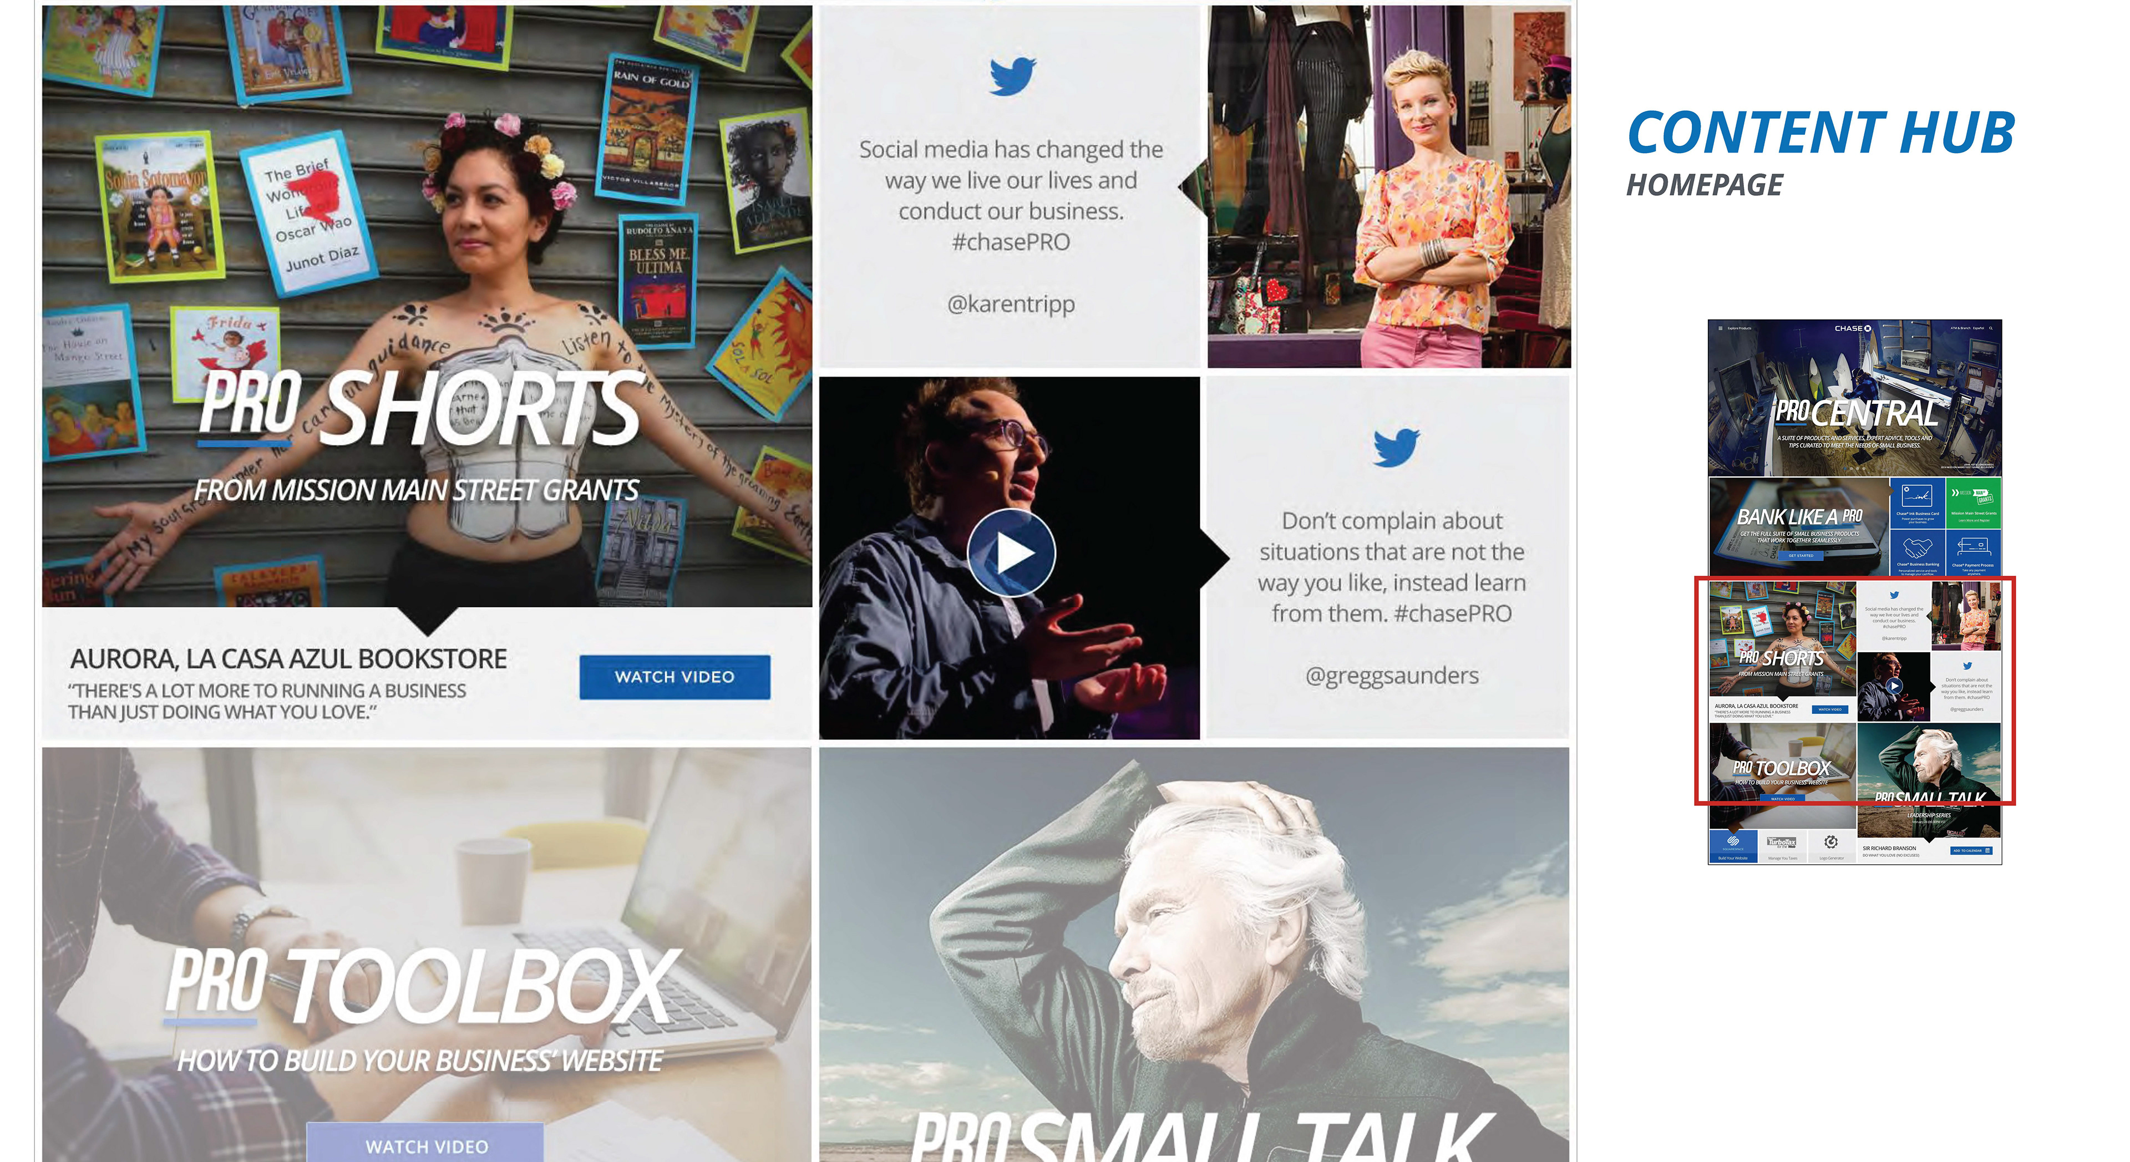Viewport: 2130px width, 1162px height.
Task: Select the TurboTax Manage Your Taxes tab
Action: tap(1782, 846)
